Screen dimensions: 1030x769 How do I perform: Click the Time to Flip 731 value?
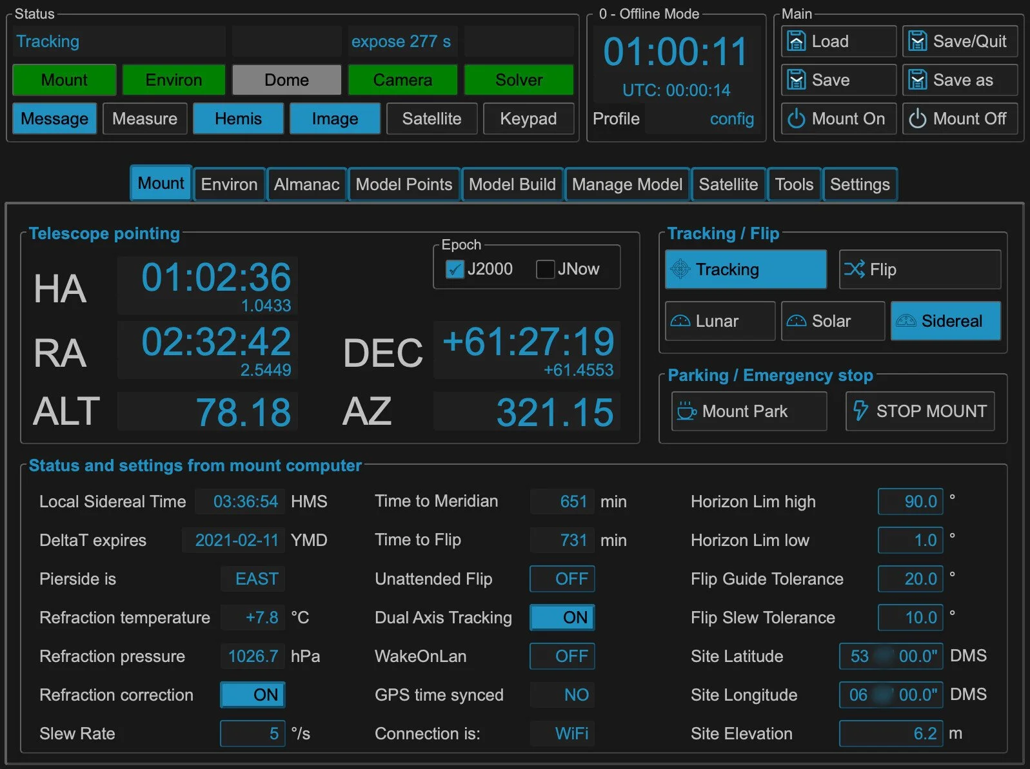coord(562,540)
